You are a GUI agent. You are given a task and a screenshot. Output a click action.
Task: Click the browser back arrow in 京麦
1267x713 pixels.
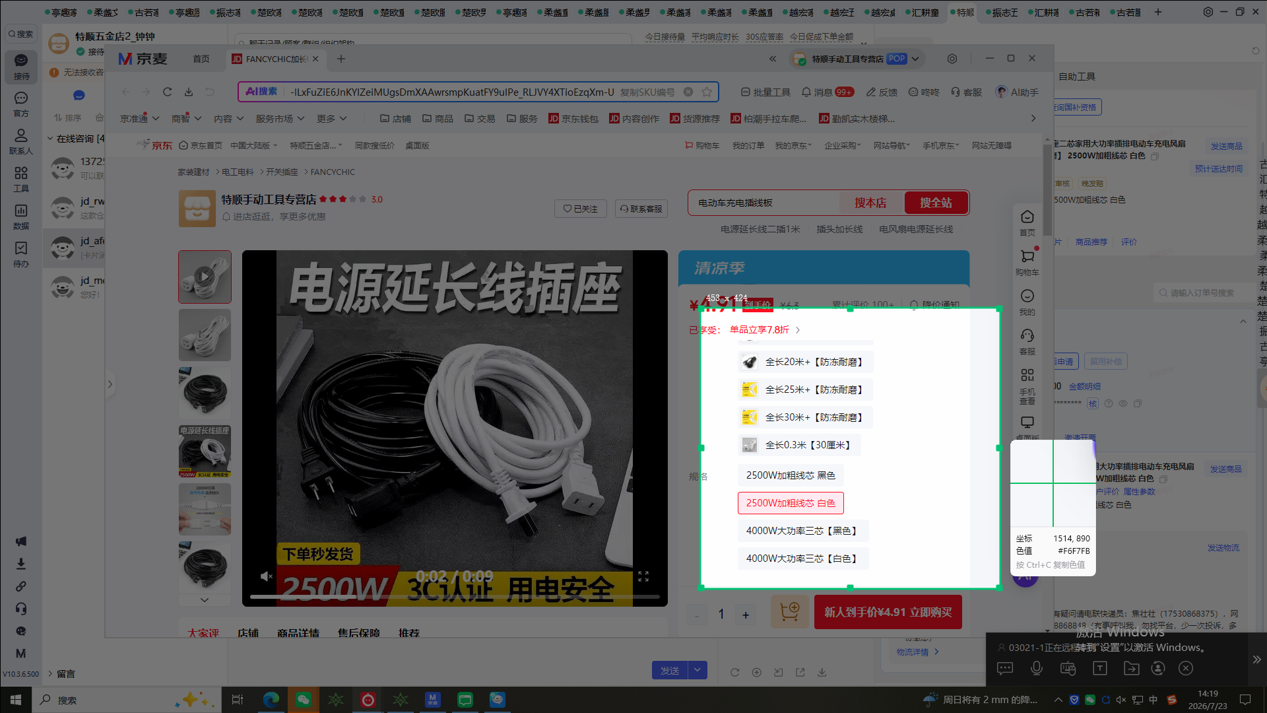click(x=125, y=92)
